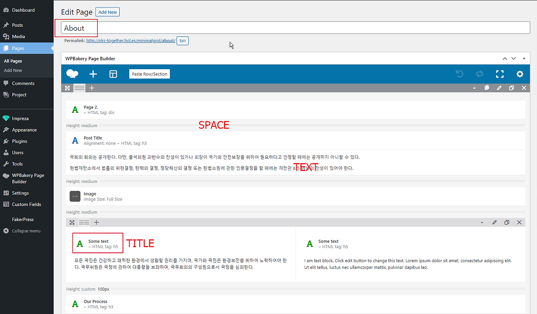The image size is (537, 314).
Task: Edit the inner row with the pencil icon
Action: tap(495, 222)
